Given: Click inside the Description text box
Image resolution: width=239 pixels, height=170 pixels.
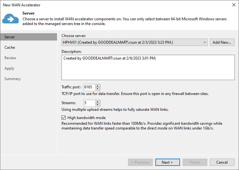Looking at the screenshot, I should pos(148,67).
